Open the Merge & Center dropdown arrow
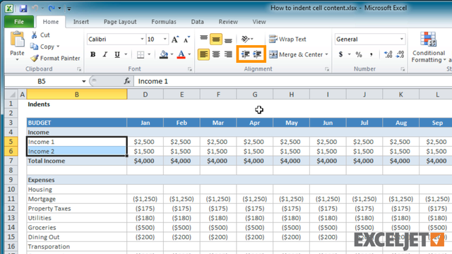 pos(326,54)
